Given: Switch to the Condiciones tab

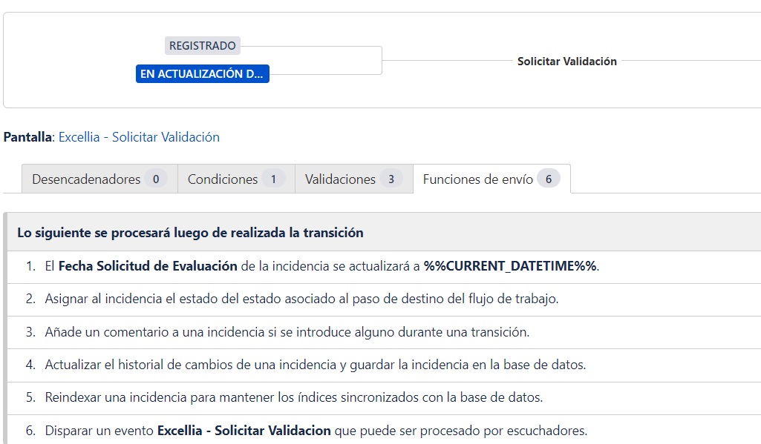Looking at the screenshot, I should point(236,179).
